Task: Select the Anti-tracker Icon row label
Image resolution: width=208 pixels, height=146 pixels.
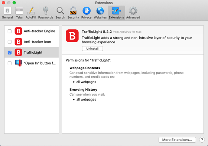Action: [38, 42]
